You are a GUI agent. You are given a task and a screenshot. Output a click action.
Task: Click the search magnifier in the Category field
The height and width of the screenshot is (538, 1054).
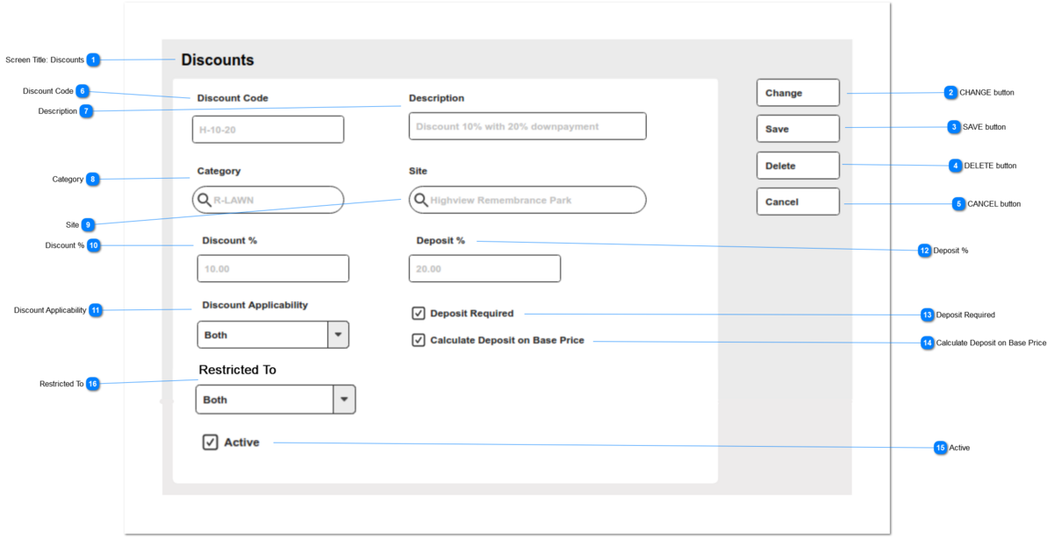coord(204,200)
